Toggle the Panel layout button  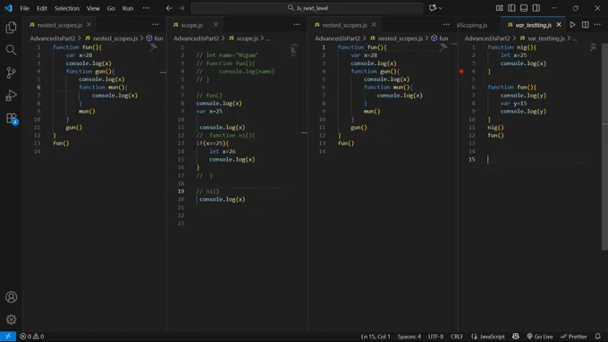pyautogui.click(x=524, y=8)
